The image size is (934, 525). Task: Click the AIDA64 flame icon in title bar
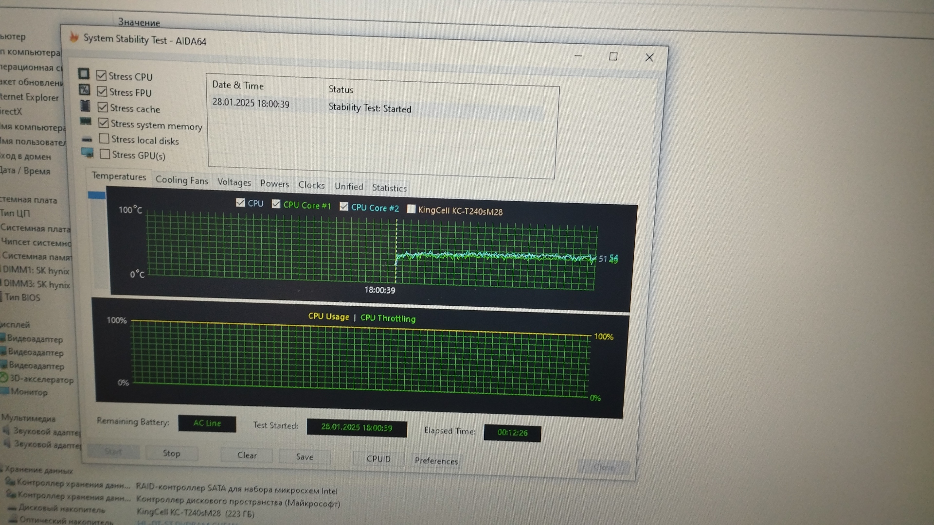pyautogui.click(x=74, y=37)
